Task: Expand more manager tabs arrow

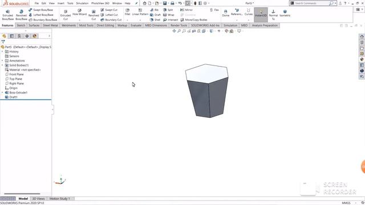Action: tap(50, 36)
